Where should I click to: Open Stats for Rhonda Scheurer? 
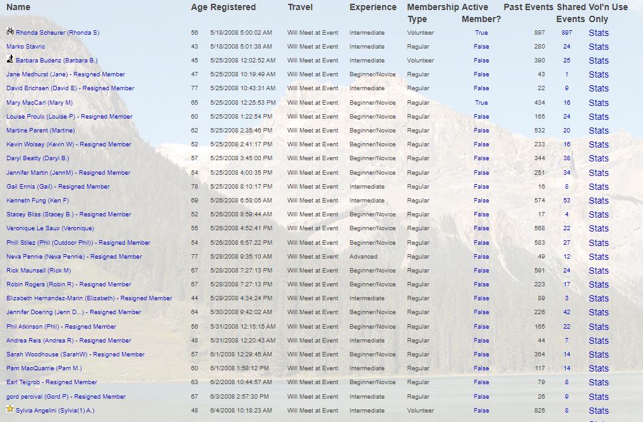[x=598, y=33]
